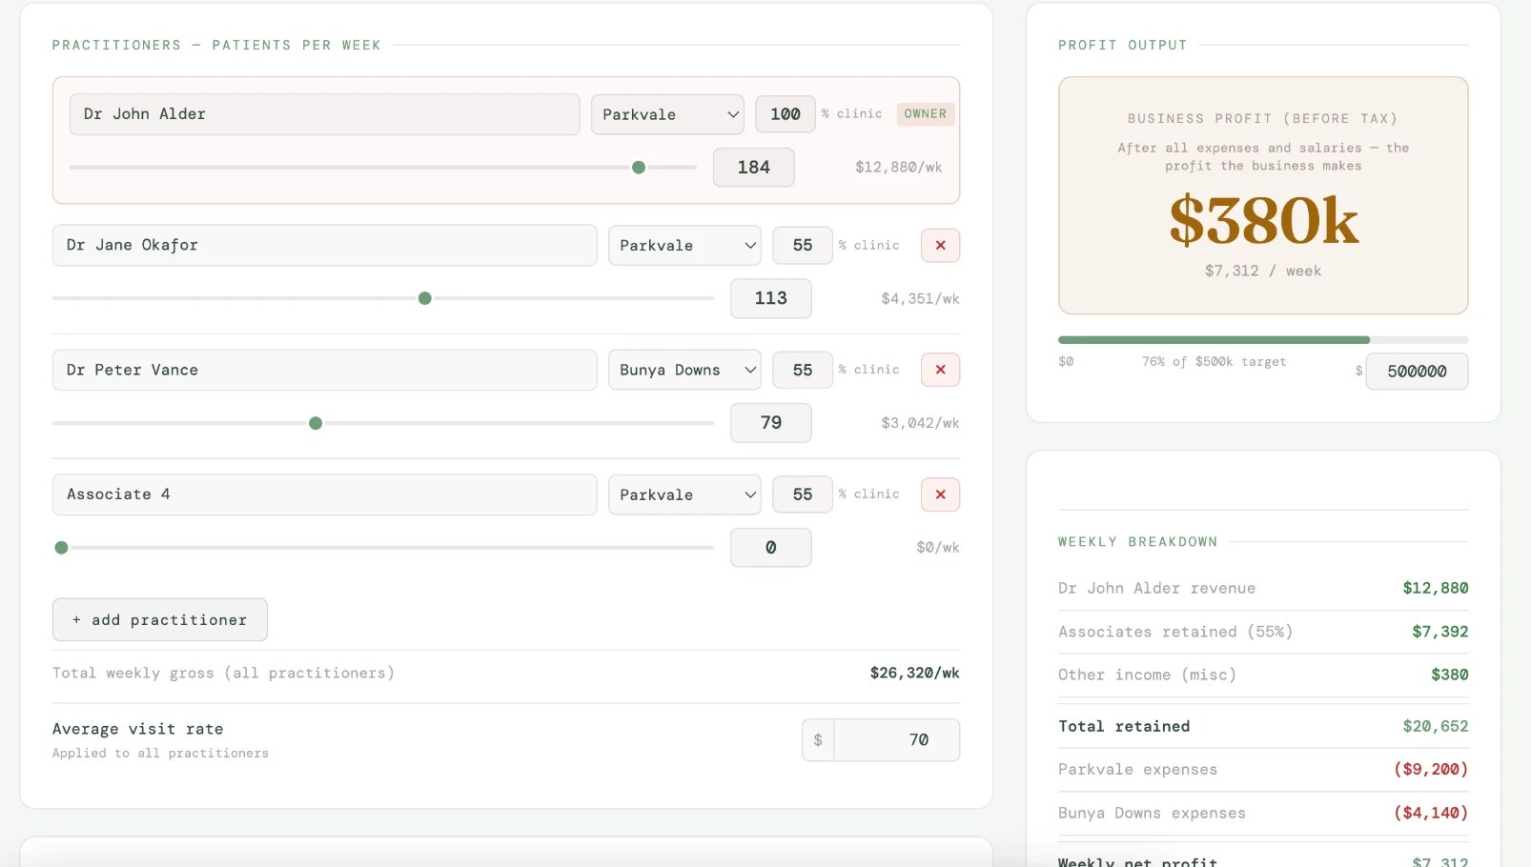Click Dr Peter Vance's patients slider handle

coord(316,423)
